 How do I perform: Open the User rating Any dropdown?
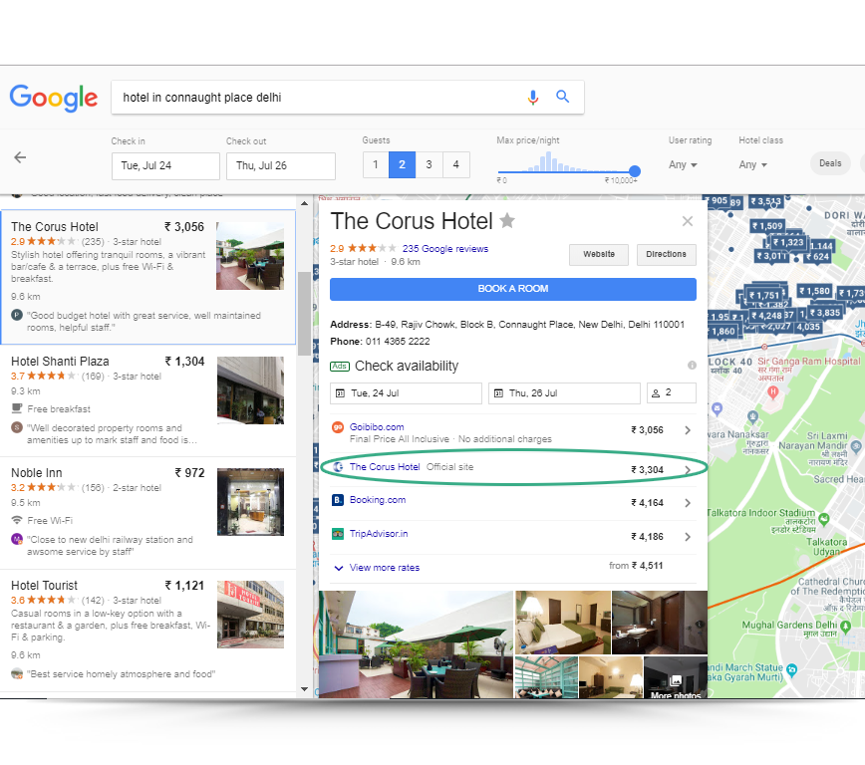click(x=683, y=165)
